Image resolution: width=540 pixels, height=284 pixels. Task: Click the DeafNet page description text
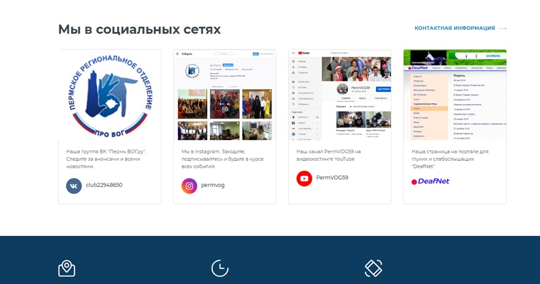[x=450, y=159]
